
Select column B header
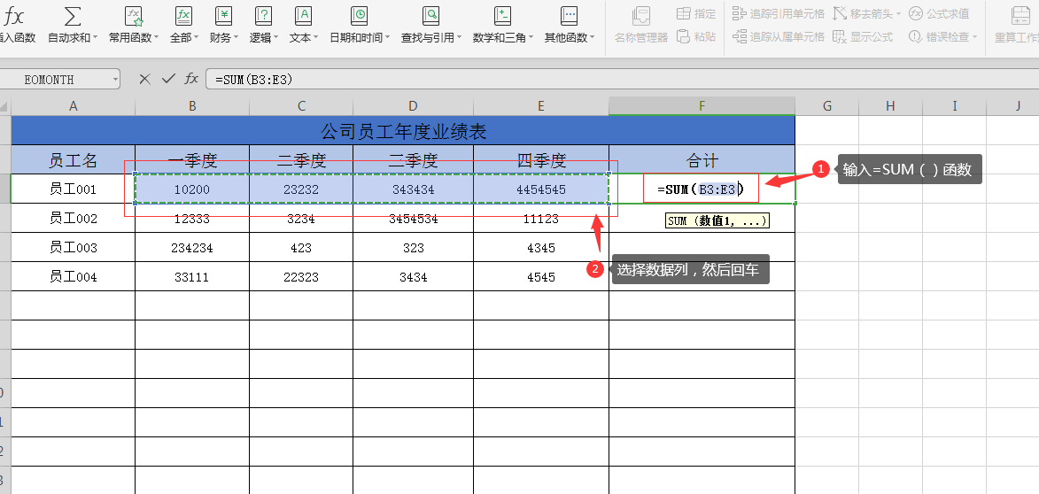pos(192,106)
